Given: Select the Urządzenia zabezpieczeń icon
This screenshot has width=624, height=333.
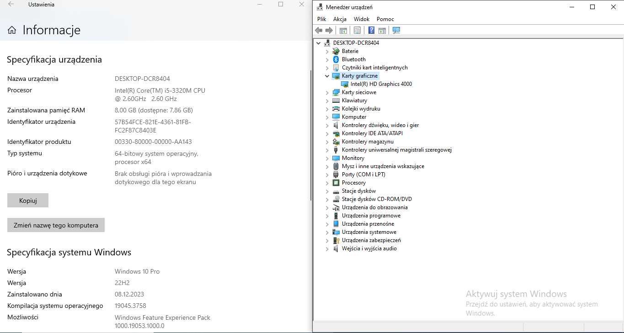Looking at the screenshot, I should tap(336, 240).
